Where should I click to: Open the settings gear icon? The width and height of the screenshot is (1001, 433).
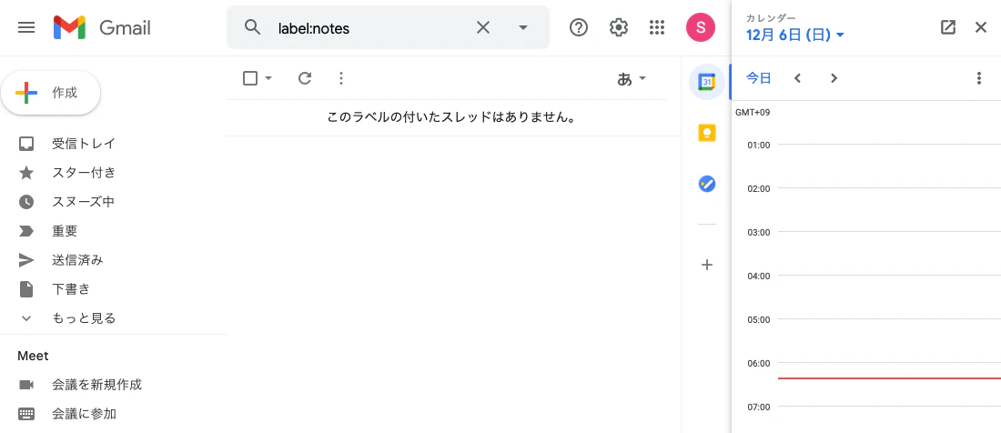coord(618,27)
